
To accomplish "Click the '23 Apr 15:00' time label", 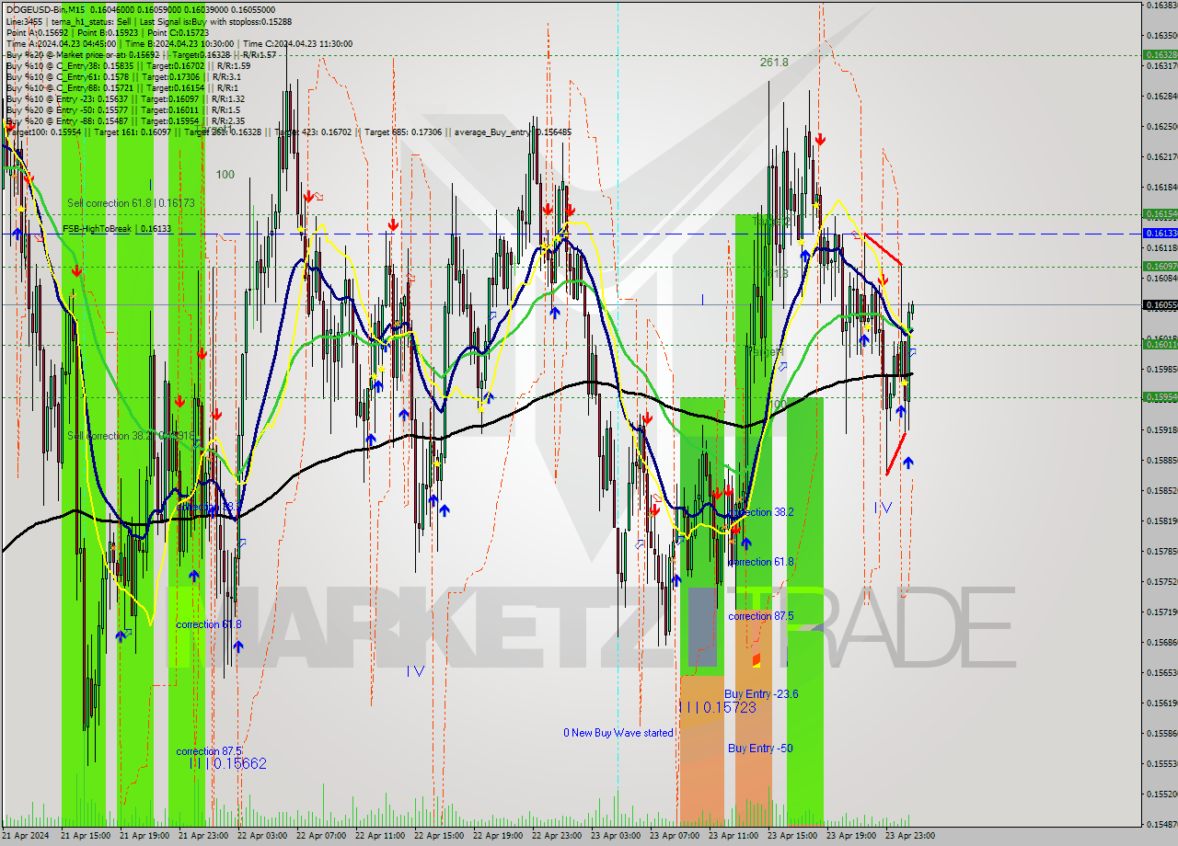I will (792, 836).
